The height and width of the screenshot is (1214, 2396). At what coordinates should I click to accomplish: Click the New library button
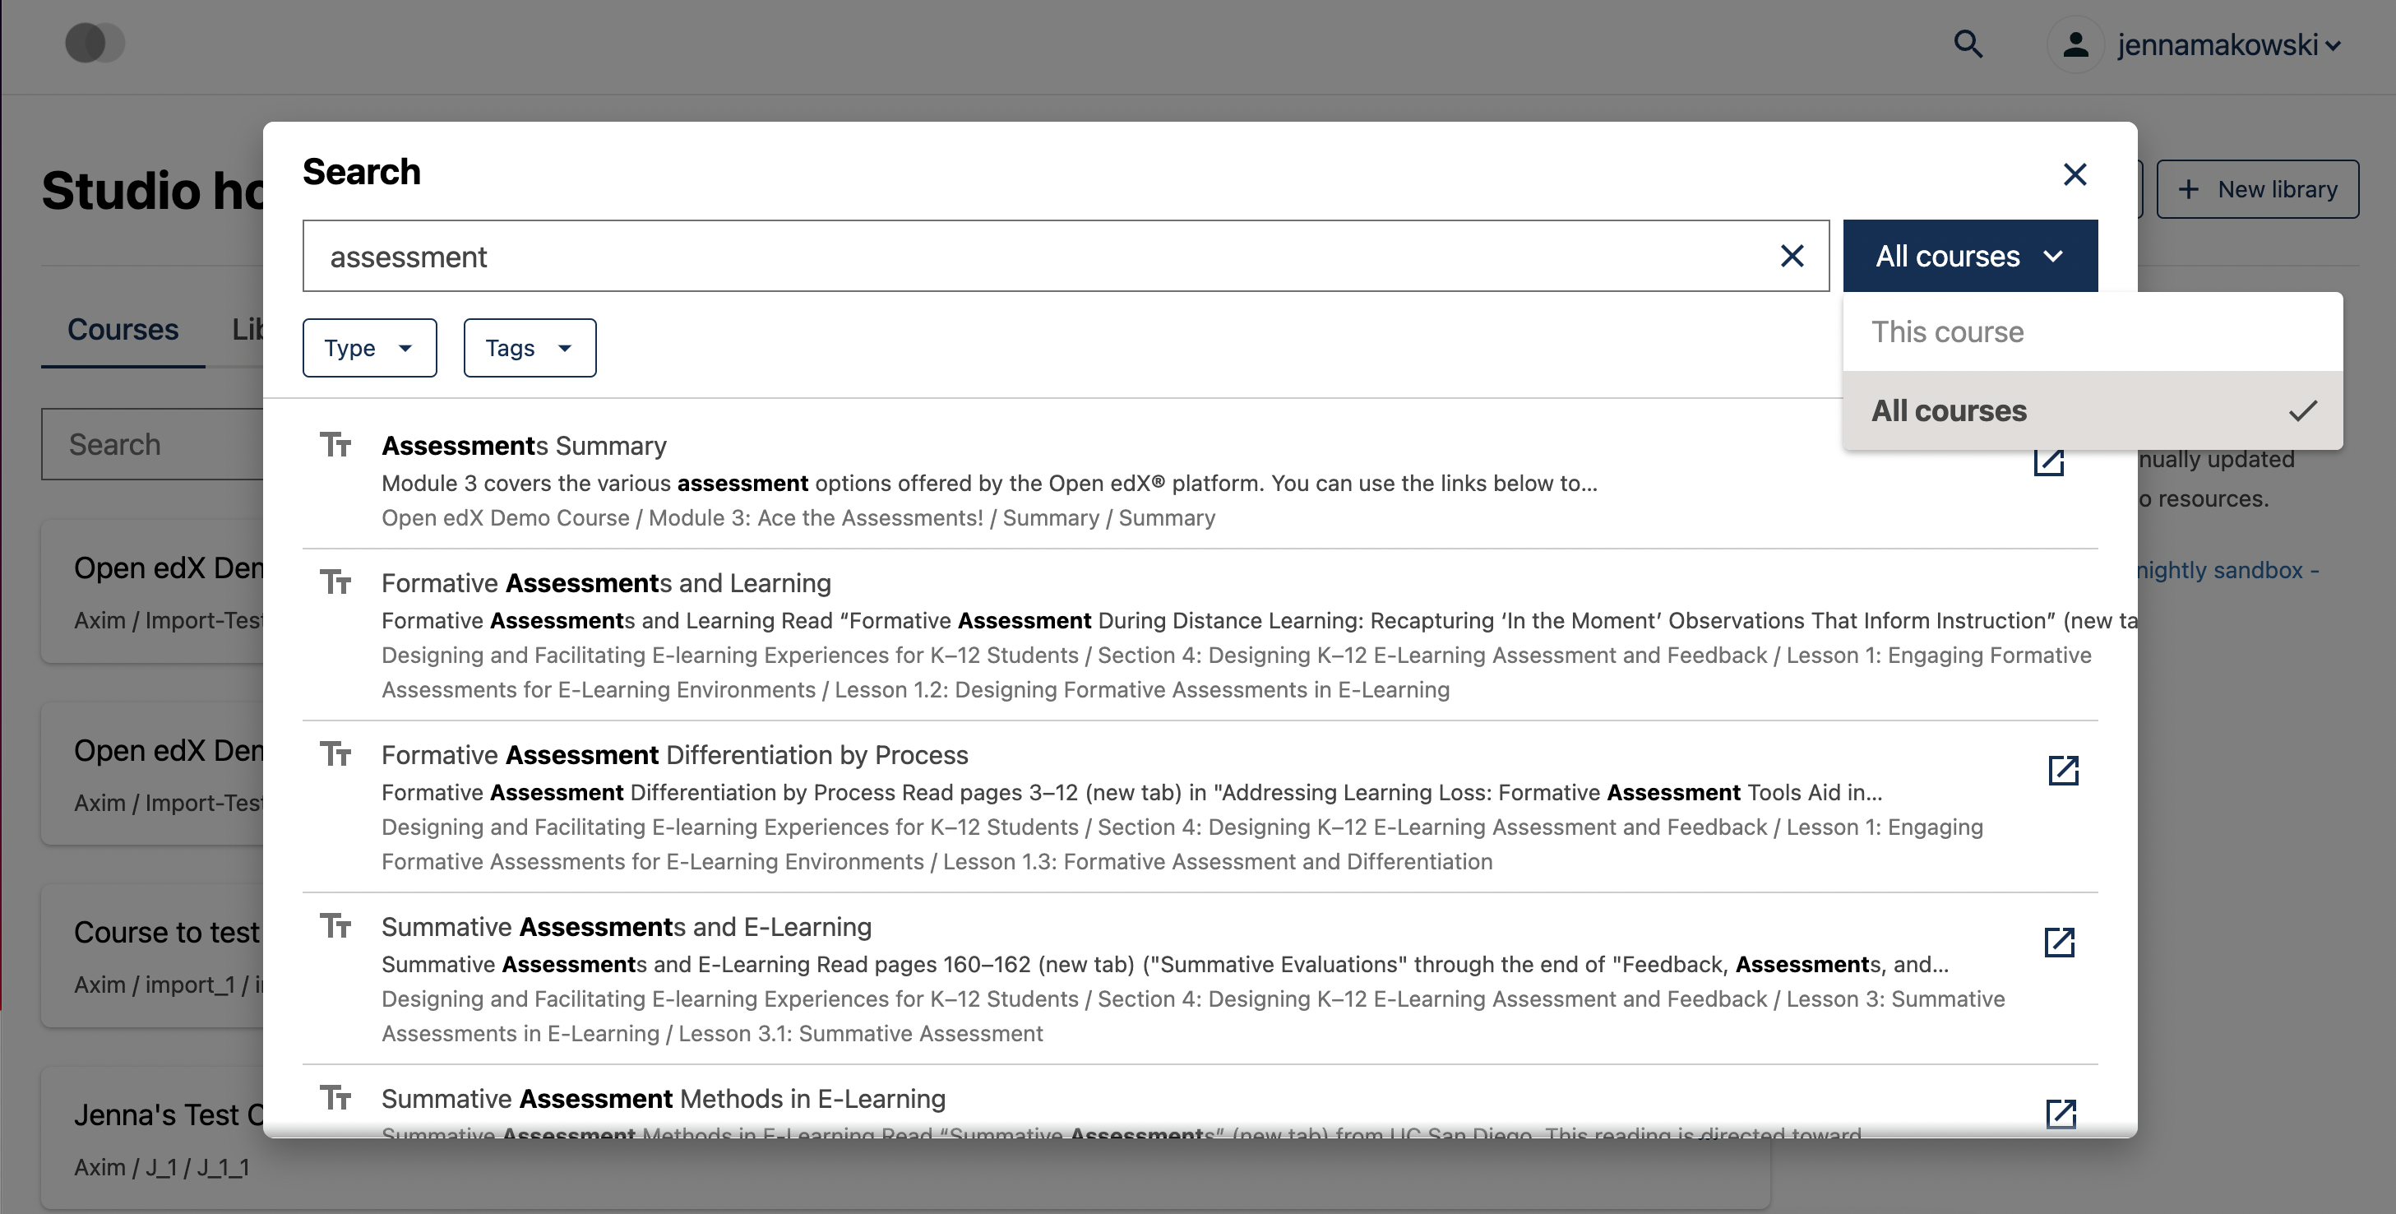[x=2257, y=190]
